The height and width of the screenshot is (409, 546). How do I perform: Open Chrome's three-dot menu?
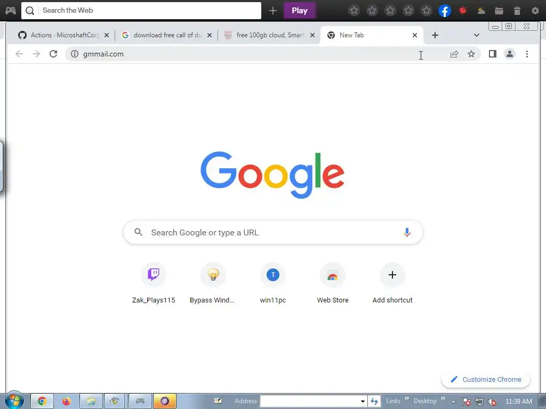[x=527, y=54]
